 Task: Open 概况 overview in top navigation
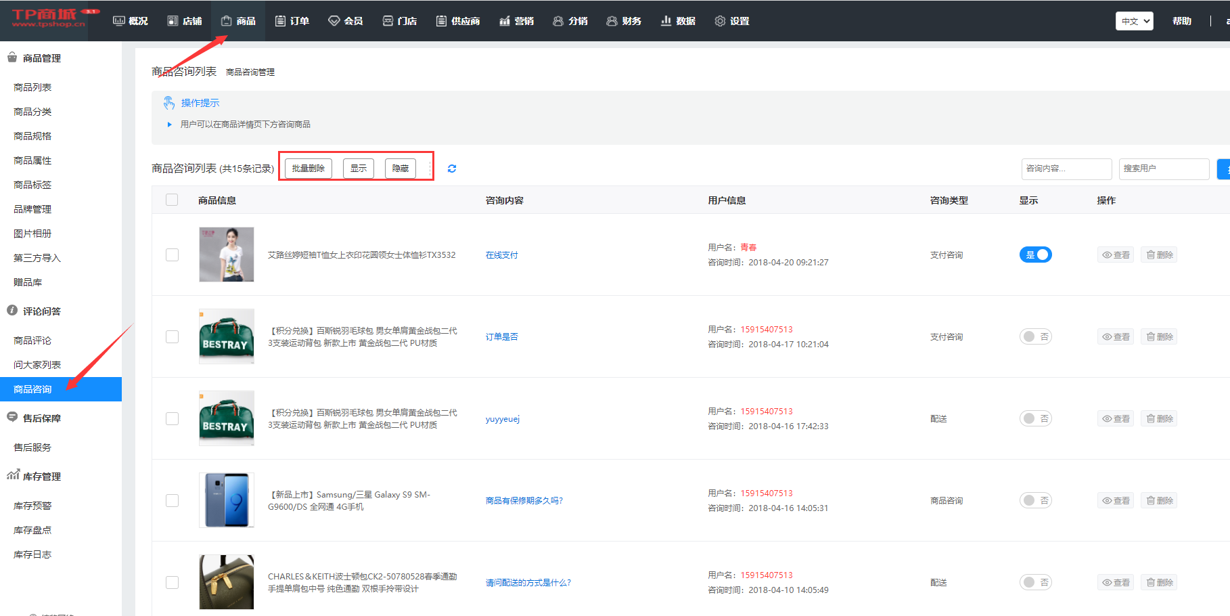[x=130, y=21]
